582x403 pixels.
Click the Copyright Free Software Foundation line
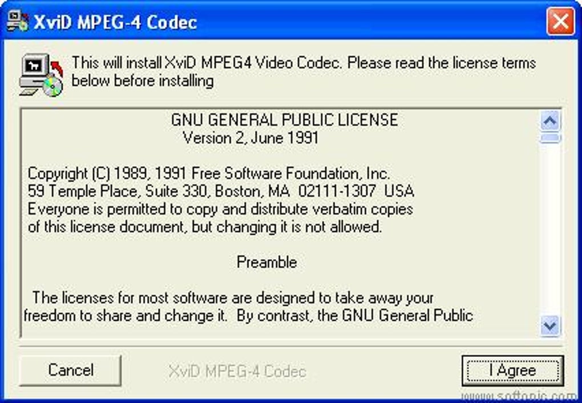point(209,174)
